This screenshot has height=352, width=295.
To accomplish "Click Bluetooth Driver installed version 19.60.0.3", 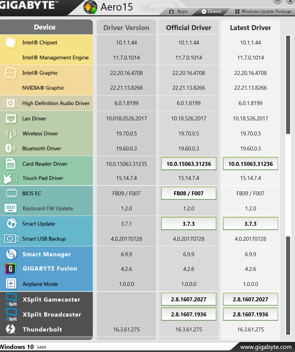I will click(126, 149).
